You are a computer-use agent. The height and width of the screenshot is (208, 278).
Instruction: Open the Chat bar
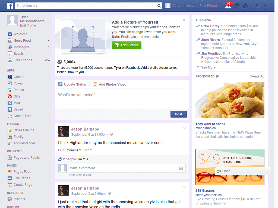(243, 171)
